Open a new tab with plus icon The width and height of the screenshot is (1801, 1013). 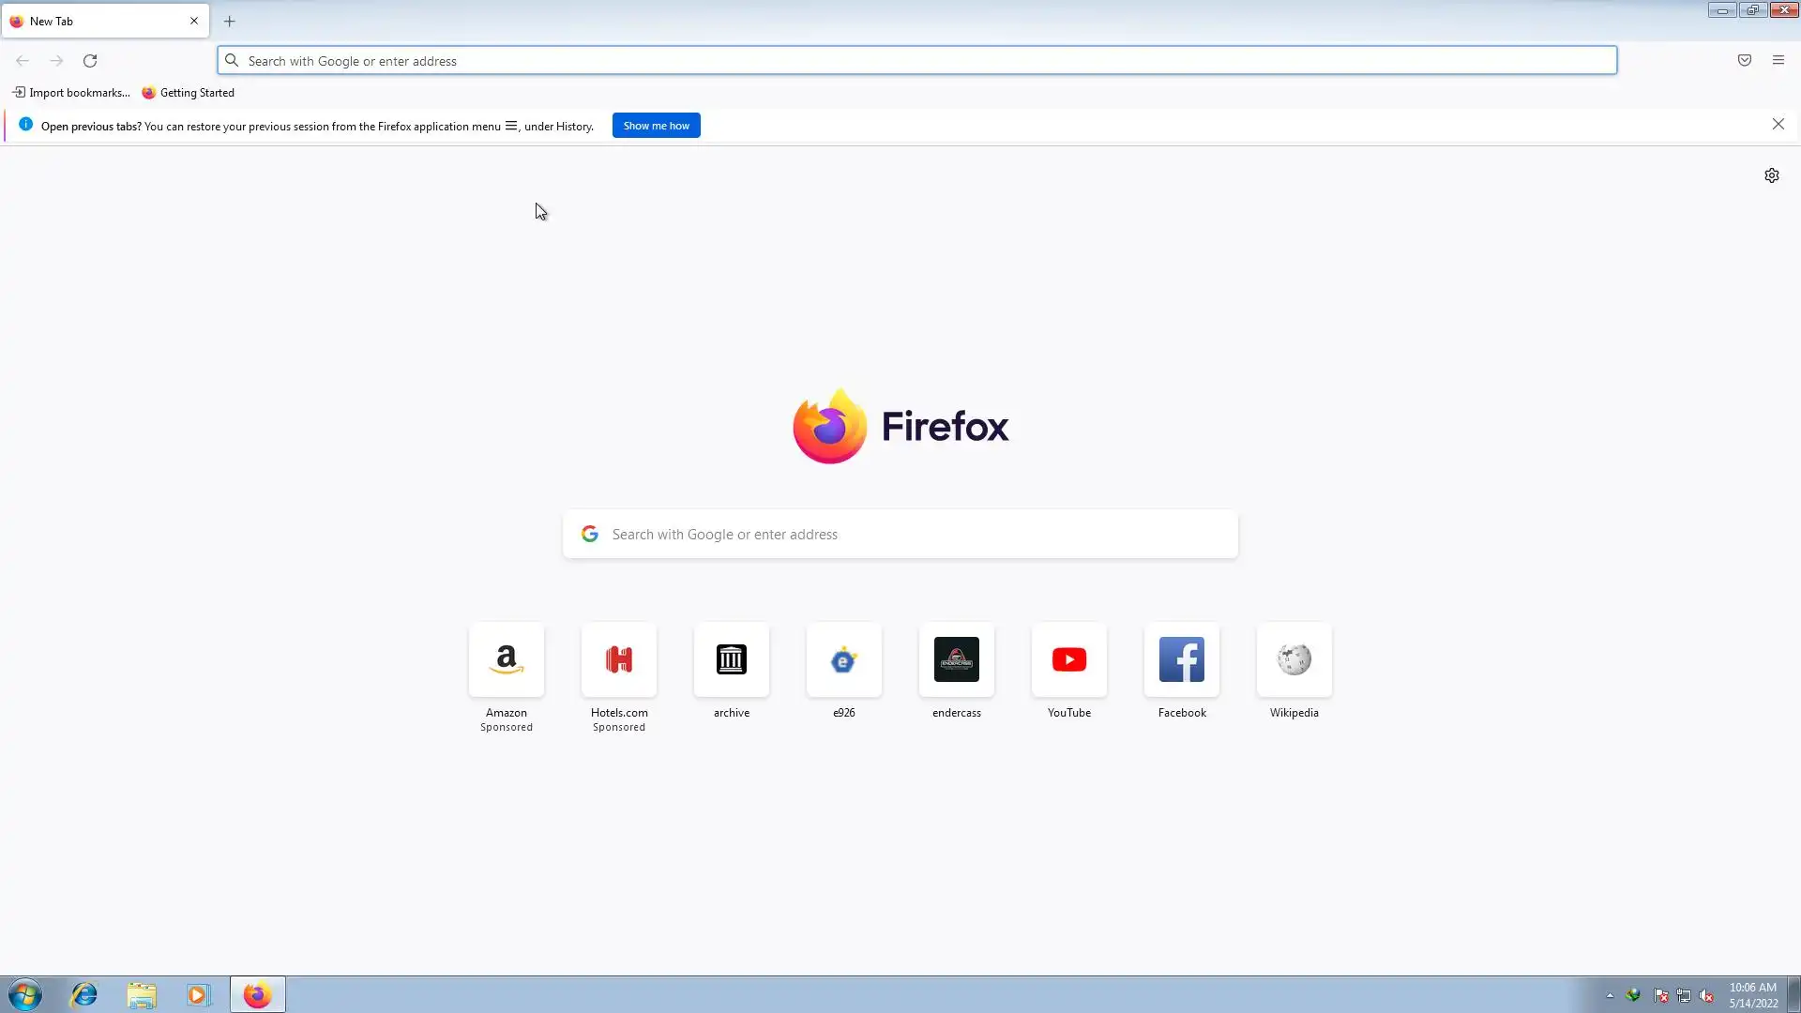click(x=229, y=21)
